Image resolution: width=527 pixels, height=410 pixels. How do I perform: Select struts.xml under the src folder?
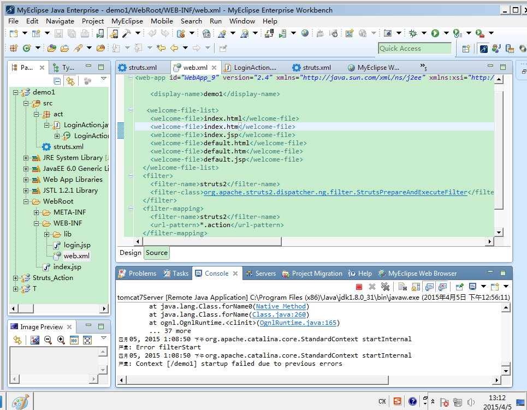click(68, 147)
